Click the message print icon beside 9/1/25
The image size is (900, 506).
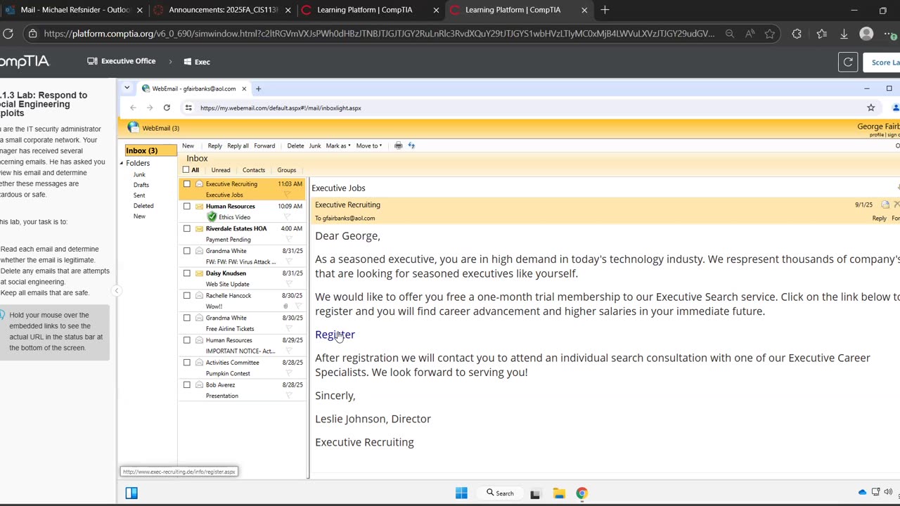[x=885, y=205]
